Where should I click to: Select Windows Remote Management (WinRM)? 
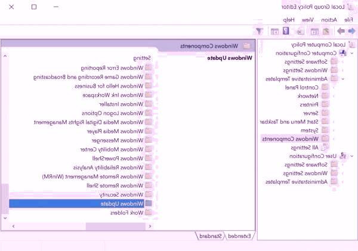click(92, 176)
